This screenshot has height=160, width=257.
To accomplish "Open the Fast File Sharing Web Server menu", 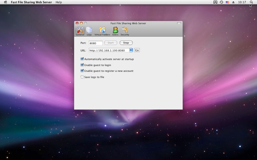I will click(x=31, y=2).
